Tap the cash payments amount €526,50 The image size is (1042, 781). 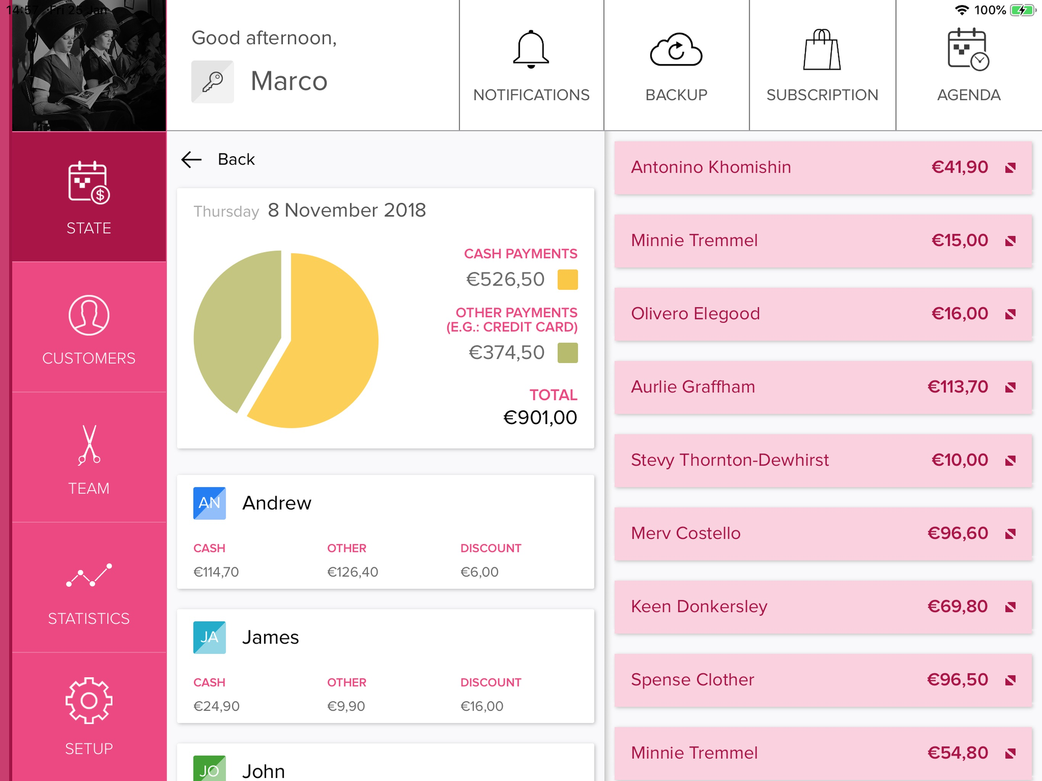point(505,279)
